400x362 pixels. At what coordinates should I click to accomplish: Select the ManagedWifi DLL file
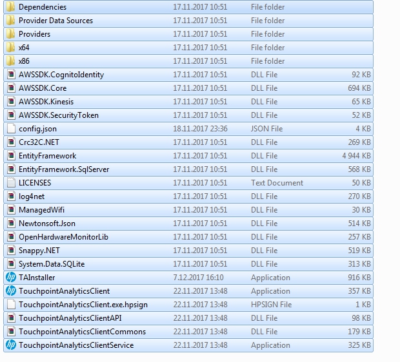click(x=41, y=210)
